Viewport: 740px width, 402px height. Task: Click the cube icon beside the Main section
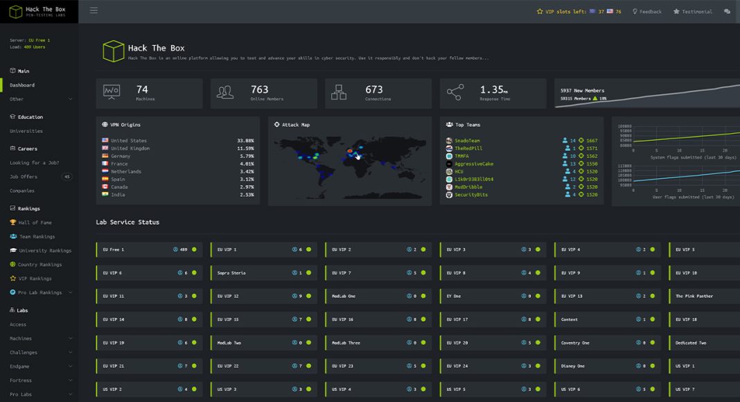click(12, 71)
